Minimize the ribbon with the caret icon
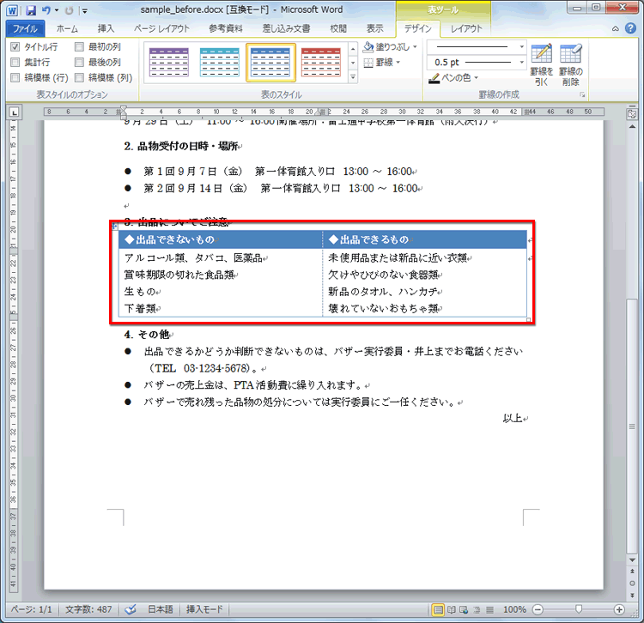The image size is (644, 623). [616, 28]
